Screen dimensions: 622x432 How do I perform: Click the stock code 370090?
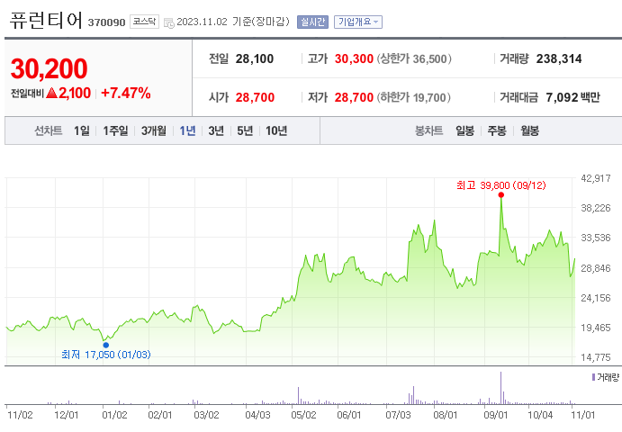click(x=107, y=22)
